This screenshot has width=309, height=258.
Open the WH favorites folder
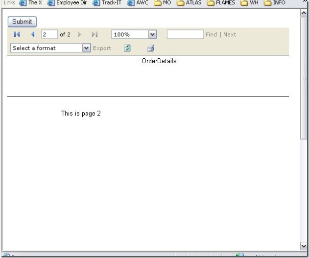click(x=249, y=3)
